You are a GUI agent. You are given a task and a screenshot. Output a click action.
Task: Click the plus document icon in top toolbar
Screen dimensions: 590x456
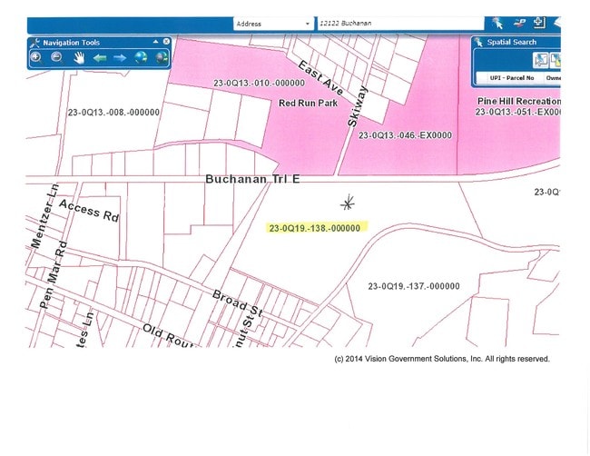pyautogui.click(x=539, y=24)
